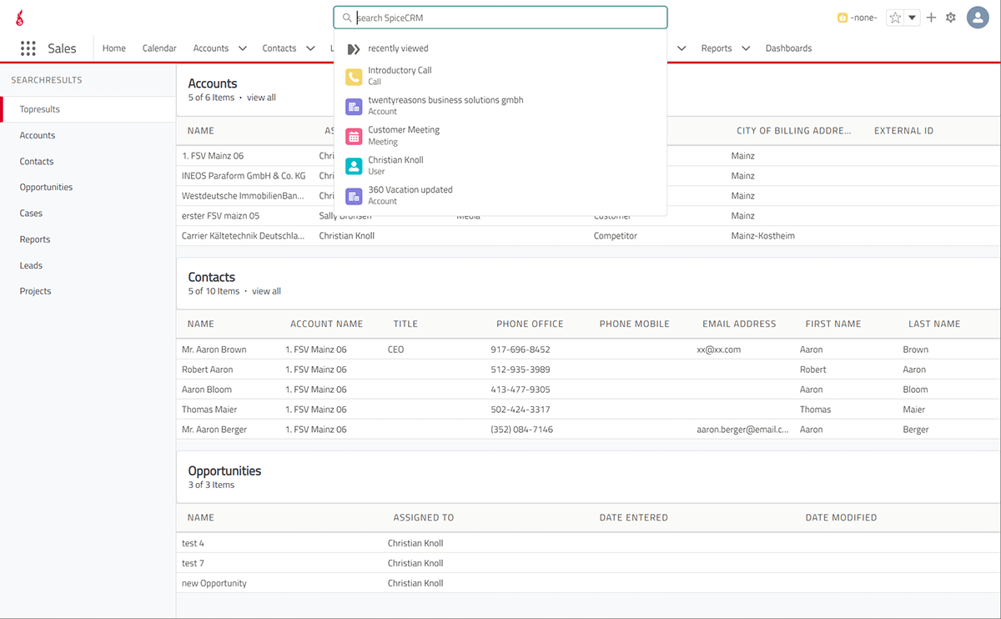Open account erster FSV maizn 05

pyautogui.click(x=220, y=216)
